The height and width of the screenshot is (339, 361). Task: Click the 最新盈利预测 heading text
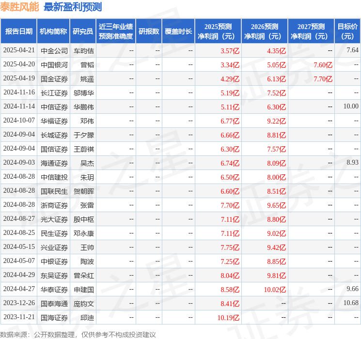pos(73,7)
